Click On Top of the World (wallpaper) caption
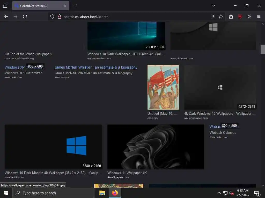 28,54
